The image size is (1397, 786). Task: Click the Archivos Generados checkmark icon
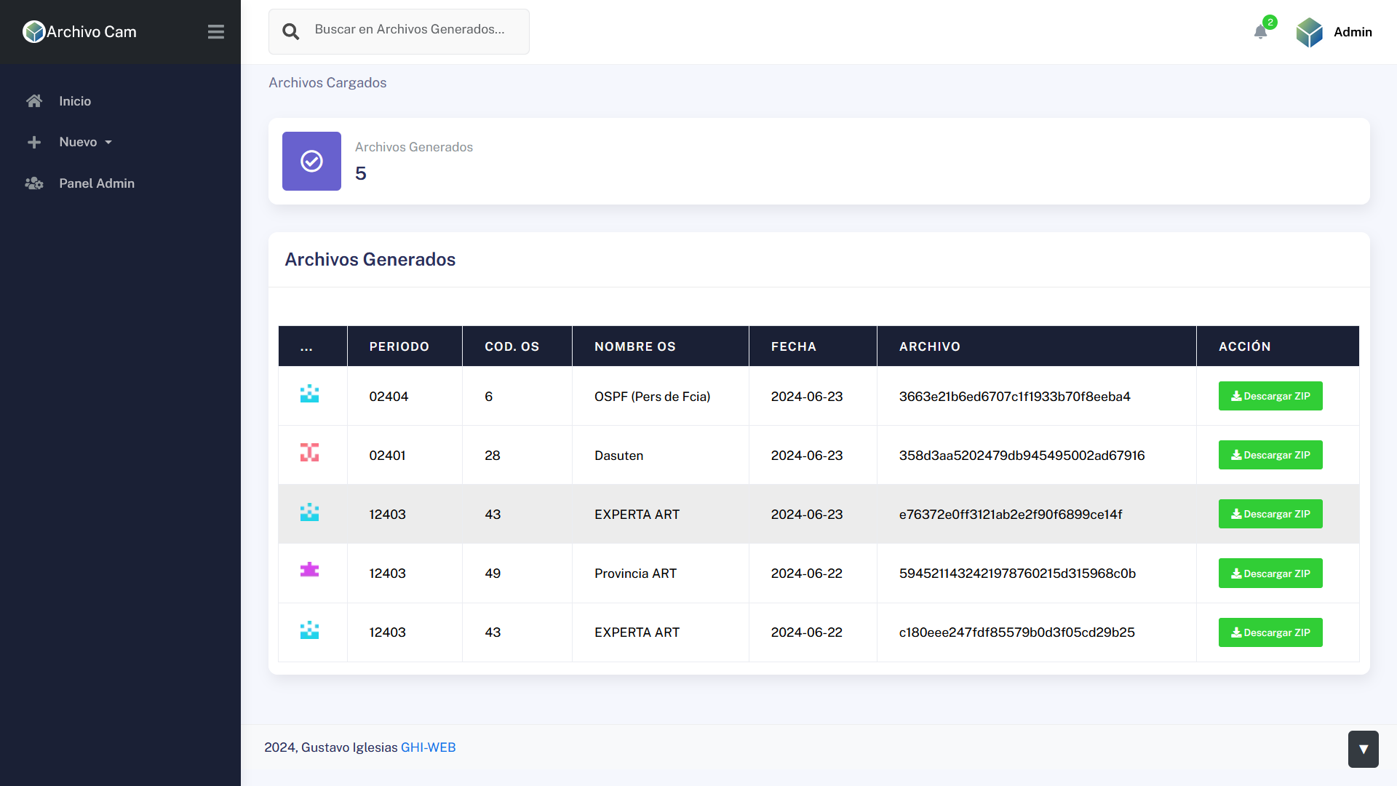(311, 161)
